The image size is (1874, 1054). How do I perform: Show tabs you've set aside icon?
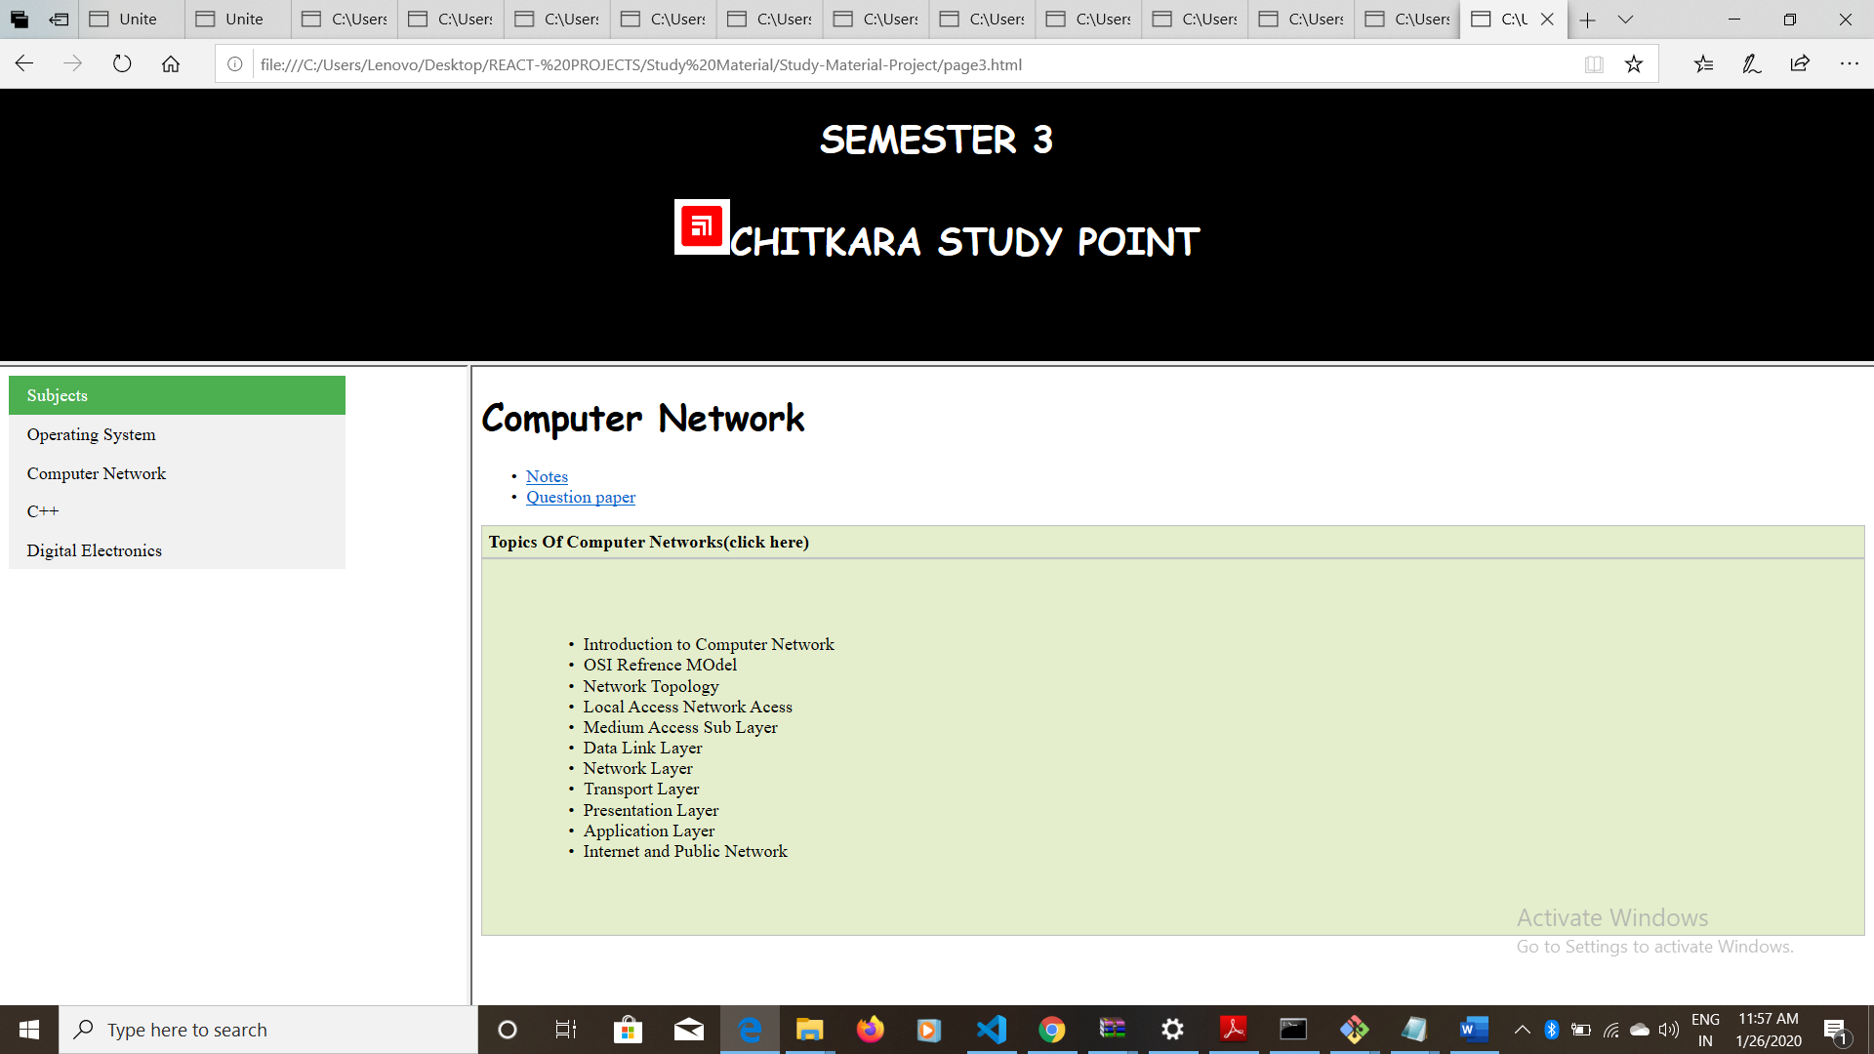[20, 20]
